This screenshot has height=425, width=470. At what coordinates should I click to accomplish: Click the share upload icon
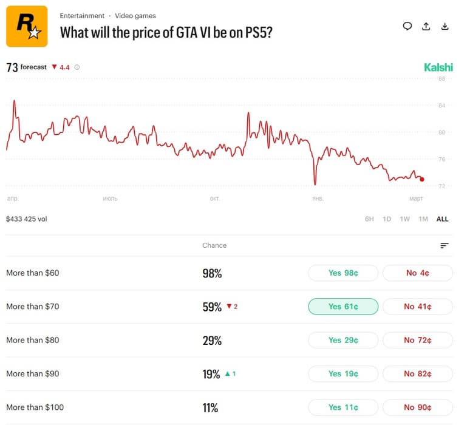click(426, 26)
